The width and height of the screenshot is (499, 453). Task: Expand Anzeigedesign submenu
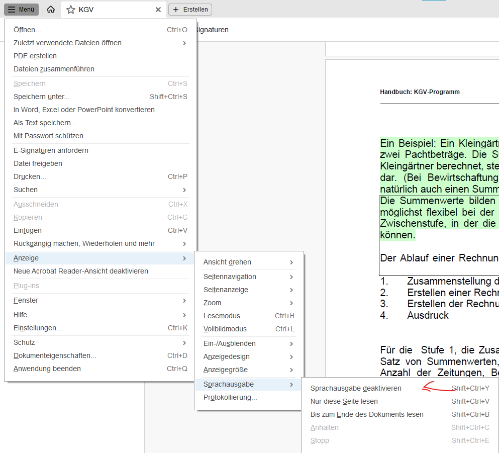coord(249,357)
